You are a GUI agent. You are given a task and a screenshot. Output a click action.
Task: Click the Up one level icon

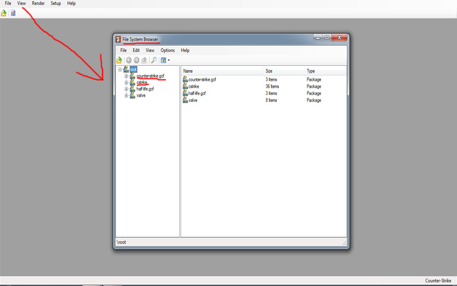pyautogui.click(x=144, y=60)
